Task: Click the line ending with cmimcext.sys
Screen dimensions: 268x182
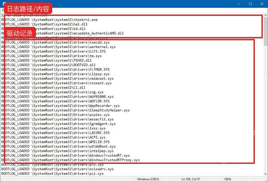Action: point(57,78)
